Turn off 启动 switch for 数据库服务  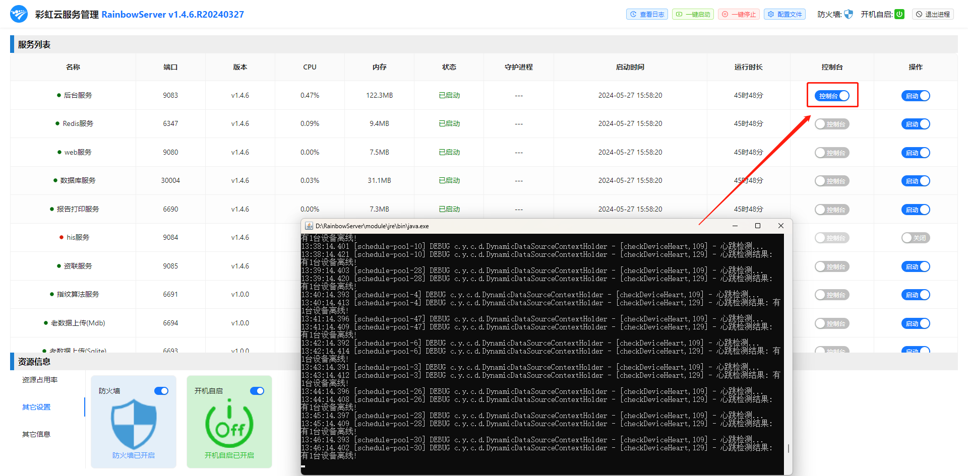point(916,181)
